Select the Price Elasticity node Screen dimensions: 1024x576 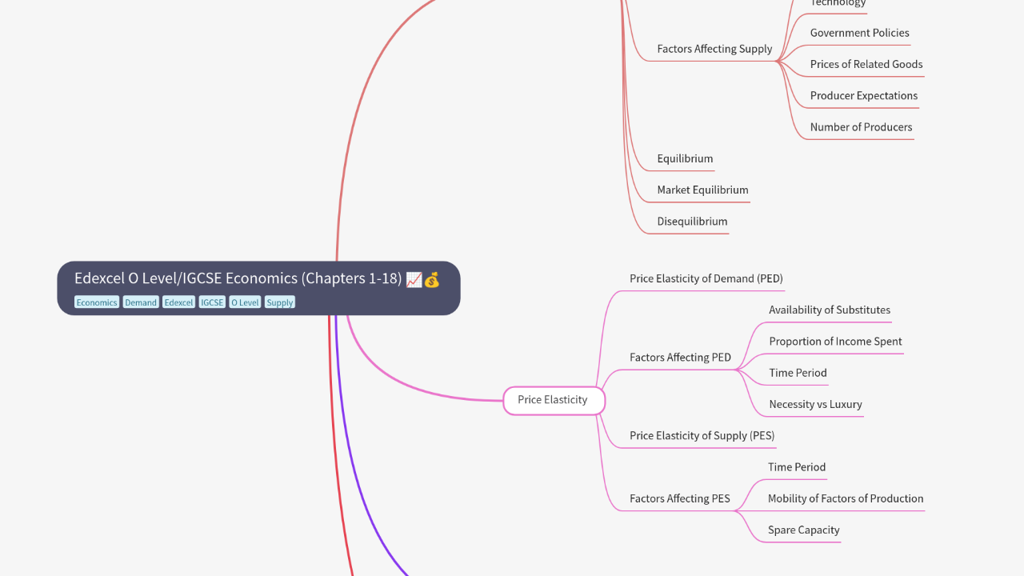click(x=554, y=399)
